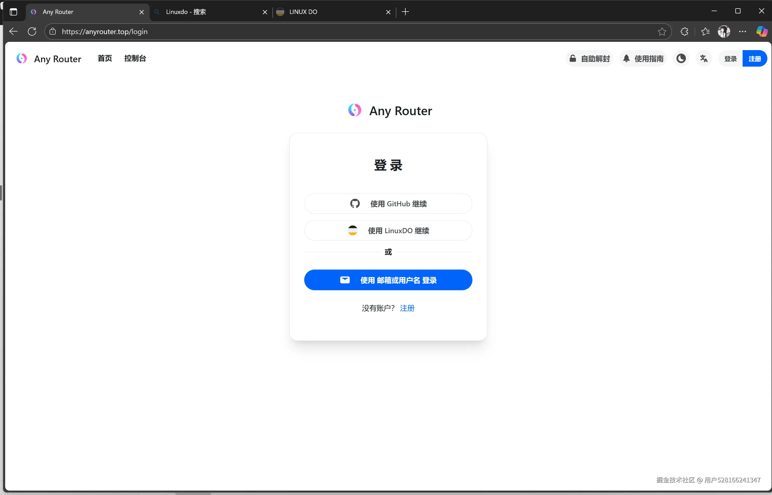This screenshot has width=772, height=495.
Task: Open the language translation selector
Action: point(704,59)
